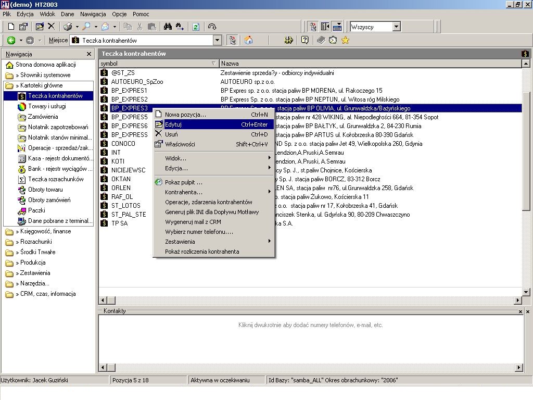533x400 pixels.
Task: Select the AUTOEURO_SpZoo contractor row
Action: tap(311, 82)
